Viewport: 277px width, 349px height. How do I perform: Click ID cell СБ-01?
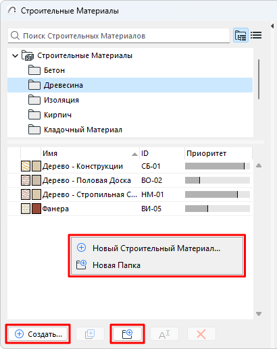point(151,166)
